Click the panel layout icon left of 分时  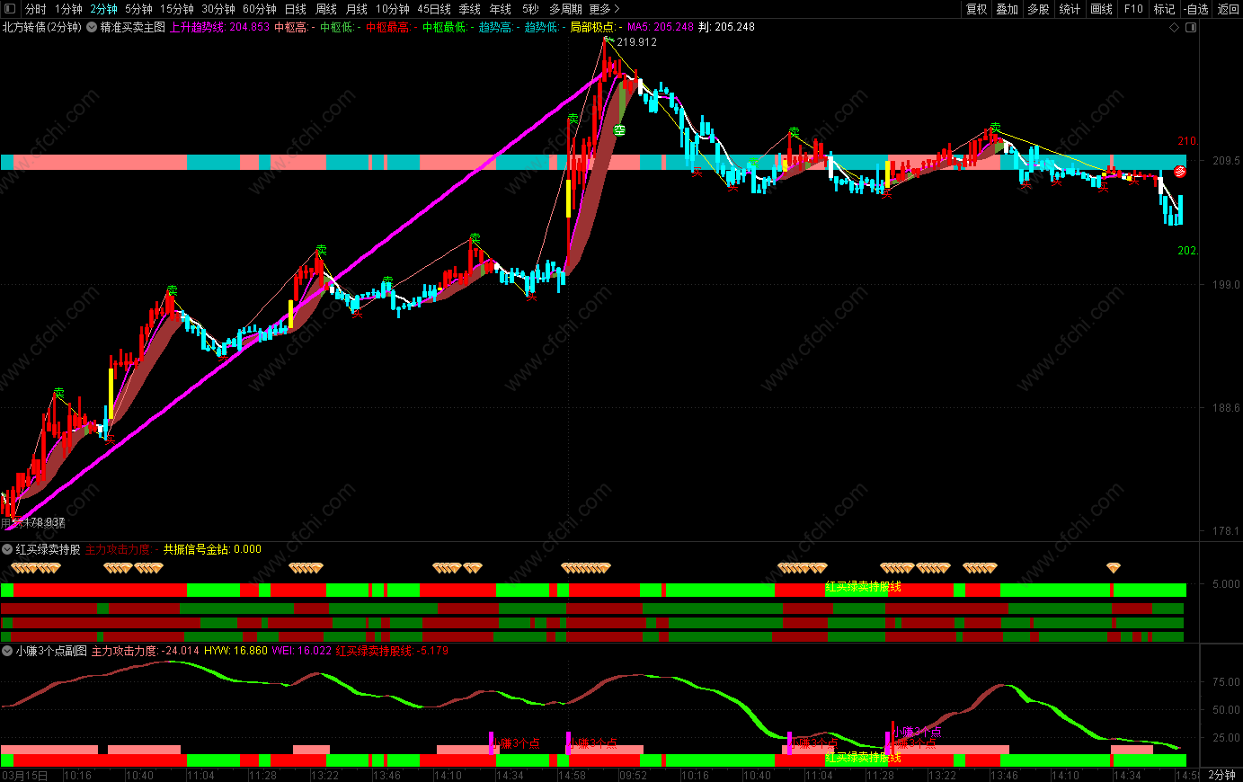pos(10,9)
